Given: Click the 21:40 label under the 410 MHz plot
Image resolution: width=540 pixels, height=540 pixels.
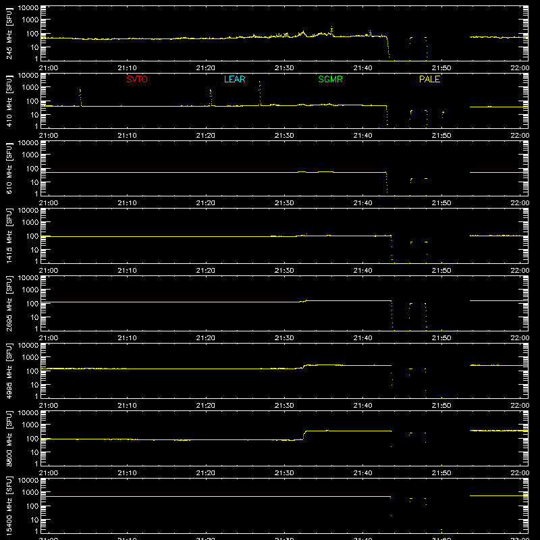Looking at the screenshot, I should click(x=362, y=136).
